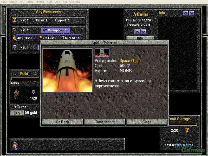Click the 19 Turns text
The image size is (208, 156).
[x=19, y=107]
